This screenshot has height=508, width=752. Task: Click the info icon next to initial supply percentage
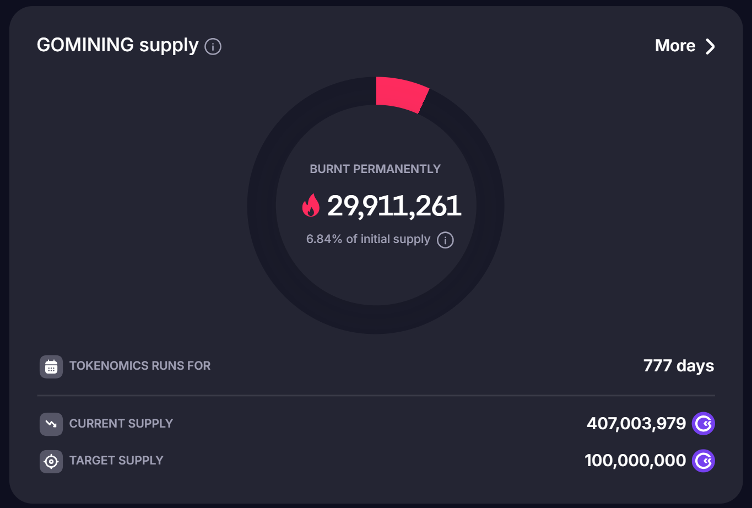point(445,240)
